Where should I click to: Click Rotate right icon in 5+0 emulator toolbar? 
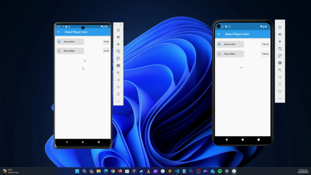coord(118,58)
